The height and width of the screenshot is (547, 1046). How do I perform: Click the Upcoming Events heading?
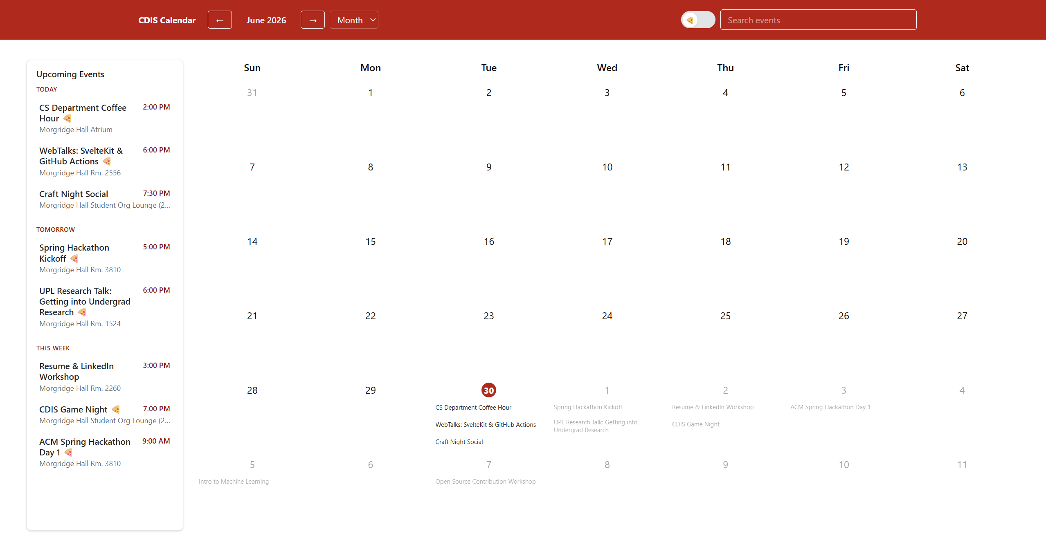click(70, 74)
